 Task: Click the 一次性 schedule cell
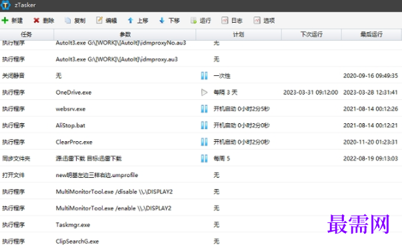(222, 76)
